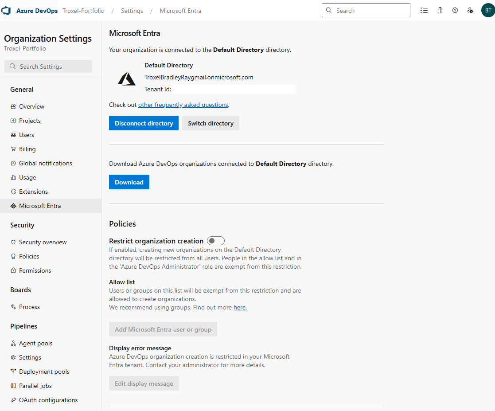Open the User settings icon
This screenshot has height=411, width=495.
[470, 11]
